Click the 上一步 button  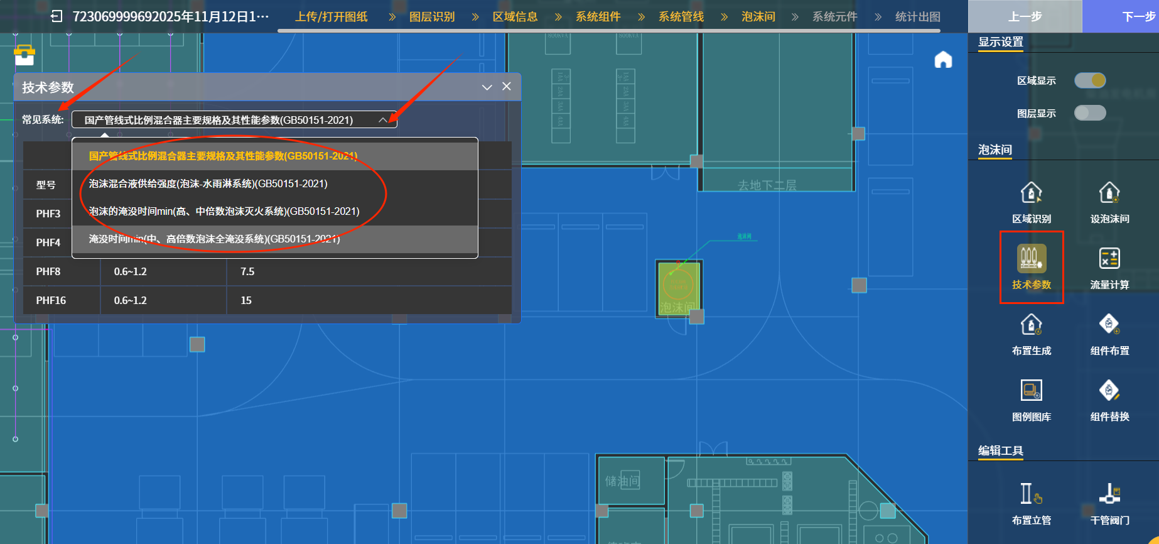[x=1025, y=16]
